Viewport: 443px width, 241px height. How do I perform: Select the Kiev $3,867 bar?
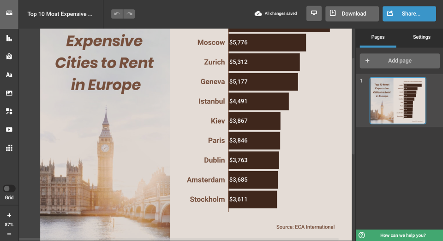point(254,121)
